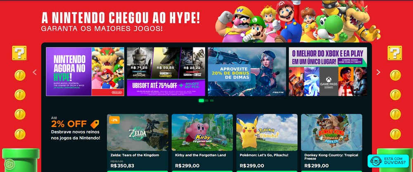Open the Pokémon Let's Go Pikachu cover image
This screenshot has height=172, width=413.
[x=267, y=132]
